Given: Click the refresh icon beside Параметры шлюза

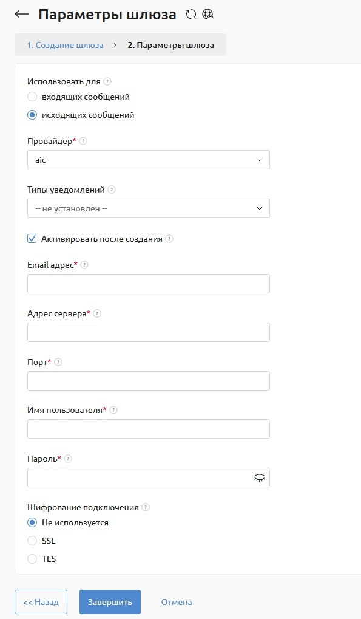Looking at the screenshot, I should [191, 15].
